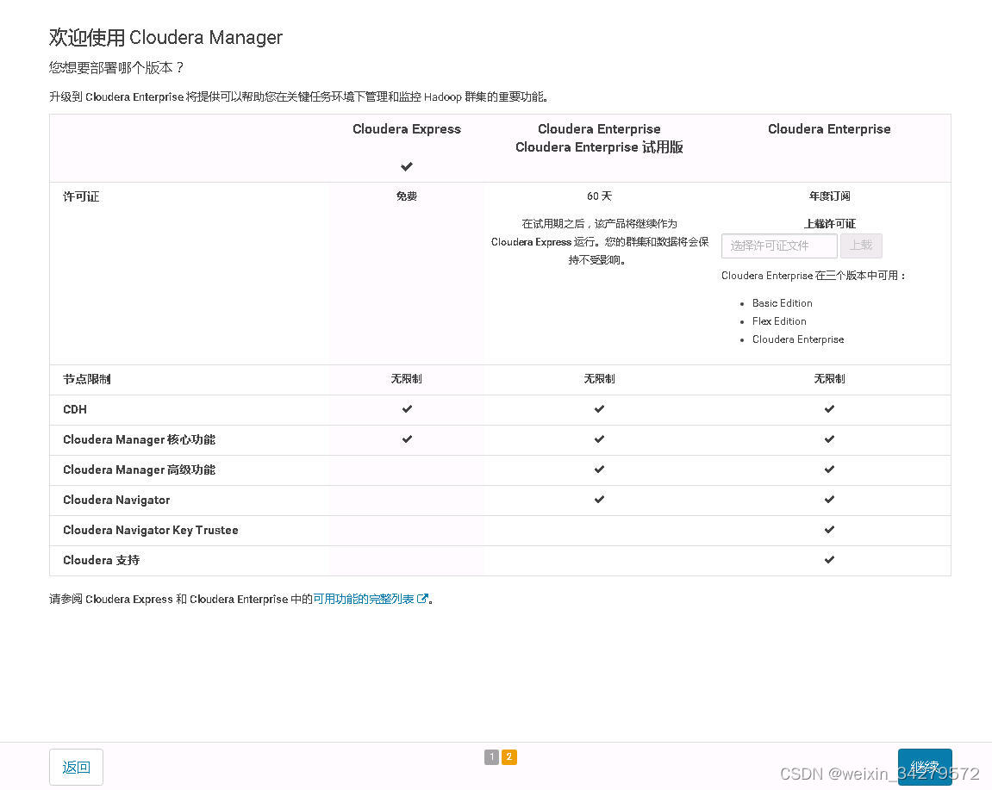Click Cloudera Navigator Key Trustee label
This screenshot has height=790, width=992.
coord(151,530)
